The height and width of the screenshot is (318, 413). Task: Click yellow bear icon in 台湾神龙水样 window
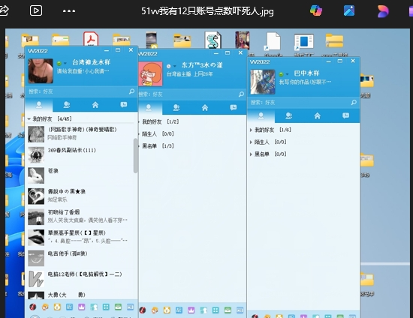pos(57,307)
